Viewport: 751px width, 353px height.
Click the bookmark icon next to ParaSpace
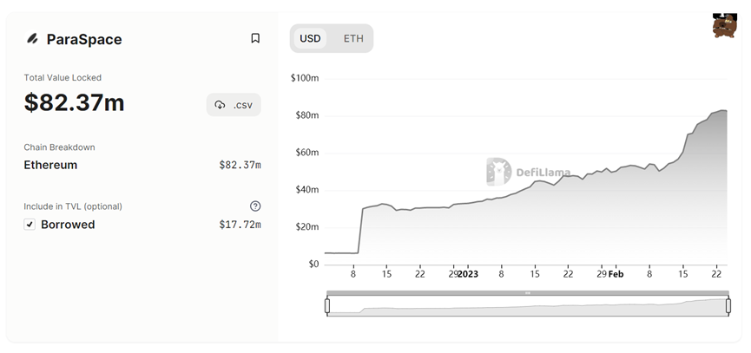pos(255,38)
